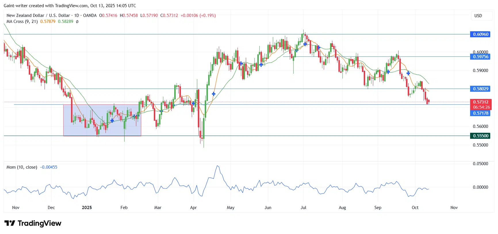Click the MA cross marker in late September

click(408, 73)
